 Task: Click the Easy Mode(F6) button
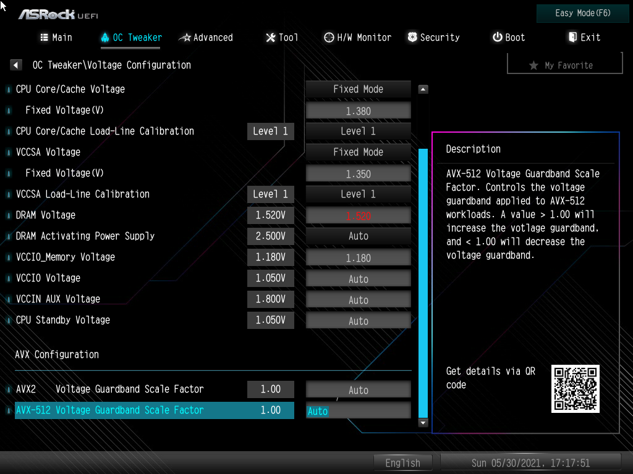[x=582, y=13]
